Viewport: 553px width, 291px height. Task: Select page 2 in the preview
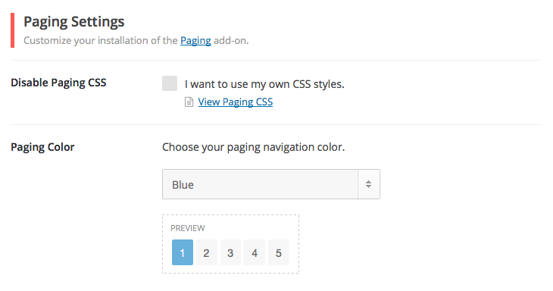click(206, 252)
